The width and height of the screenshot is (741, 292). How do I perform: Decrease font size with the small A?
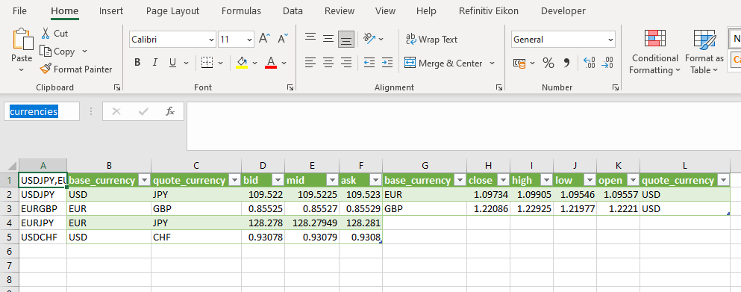coord(283,39)
